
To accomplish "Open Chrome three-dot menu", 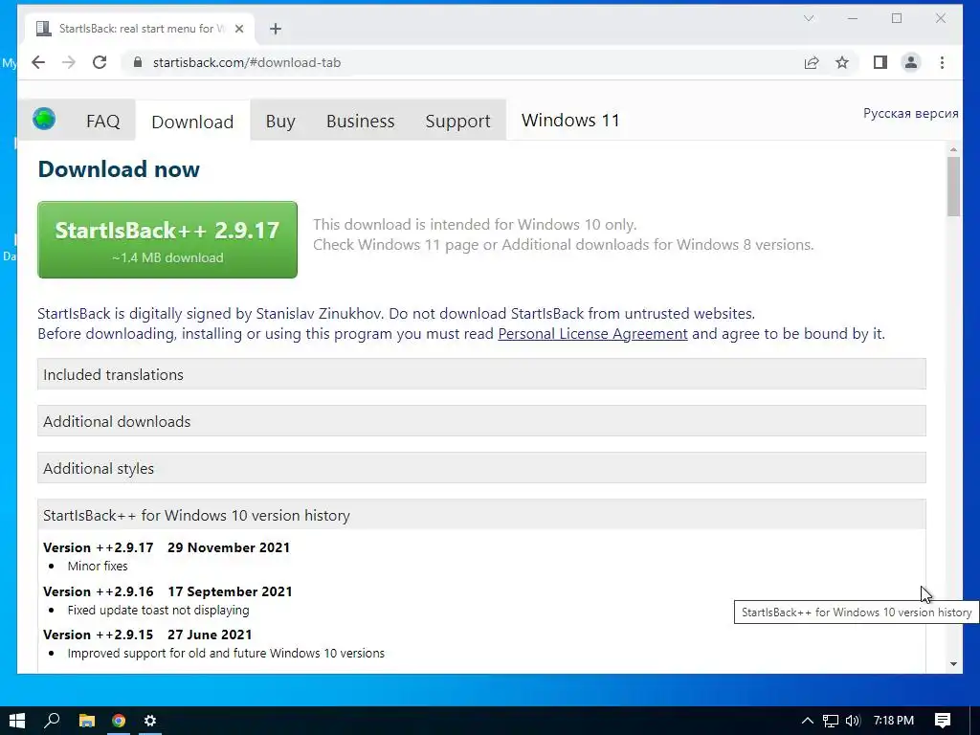I will 942,62.
